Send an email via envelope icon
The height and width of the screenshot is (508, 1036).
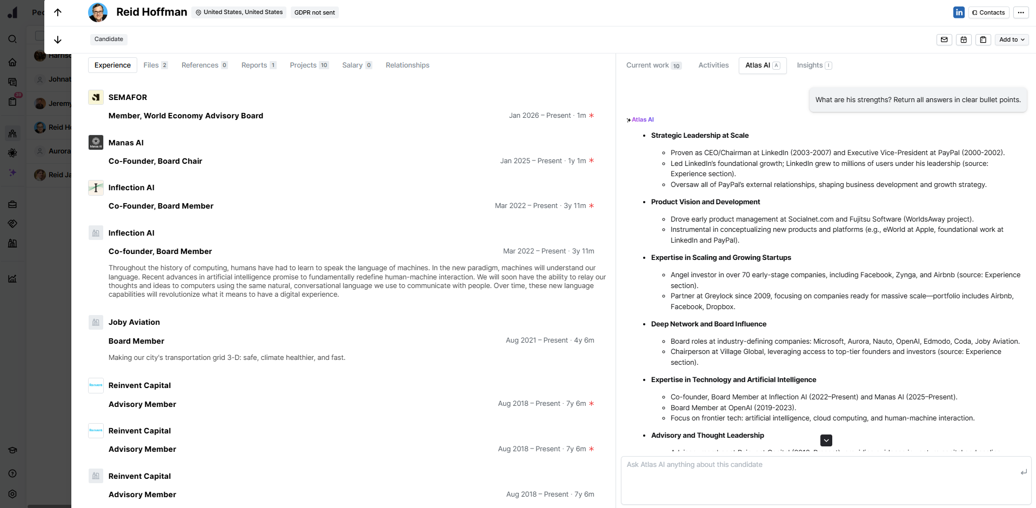(944, 39)
